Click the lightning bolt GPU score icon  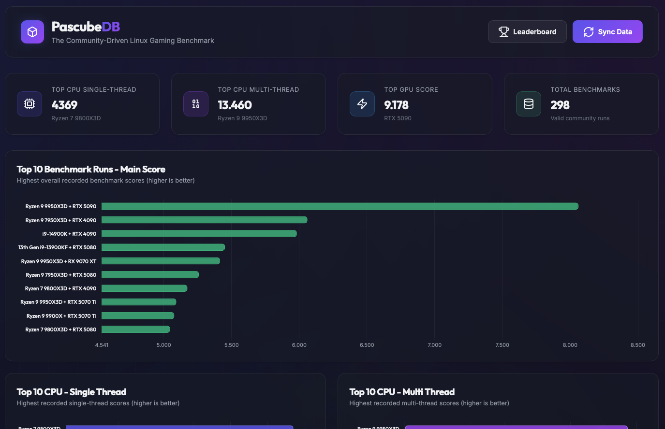[x=362, y=104]
